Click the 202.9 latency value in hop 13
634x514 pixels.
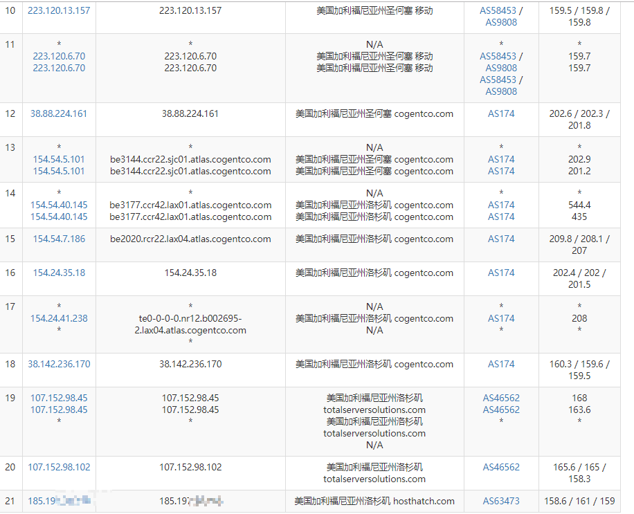579,159
